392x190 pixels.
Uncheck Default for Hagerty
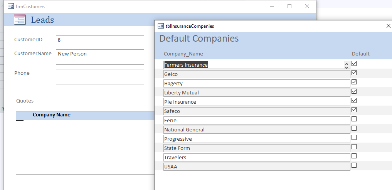click(354, 82)
